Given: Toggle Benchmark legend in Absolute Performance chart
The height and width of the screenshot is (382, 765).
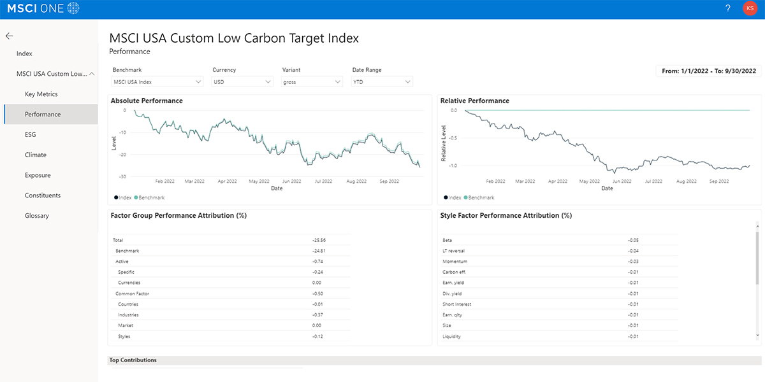Looking at the screenshot, I should click(149, 198).
